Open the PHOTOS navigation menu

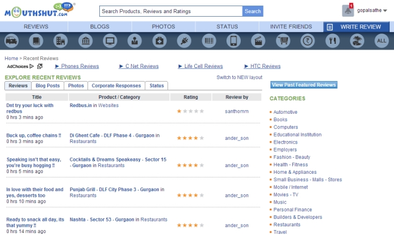point(163,27)
